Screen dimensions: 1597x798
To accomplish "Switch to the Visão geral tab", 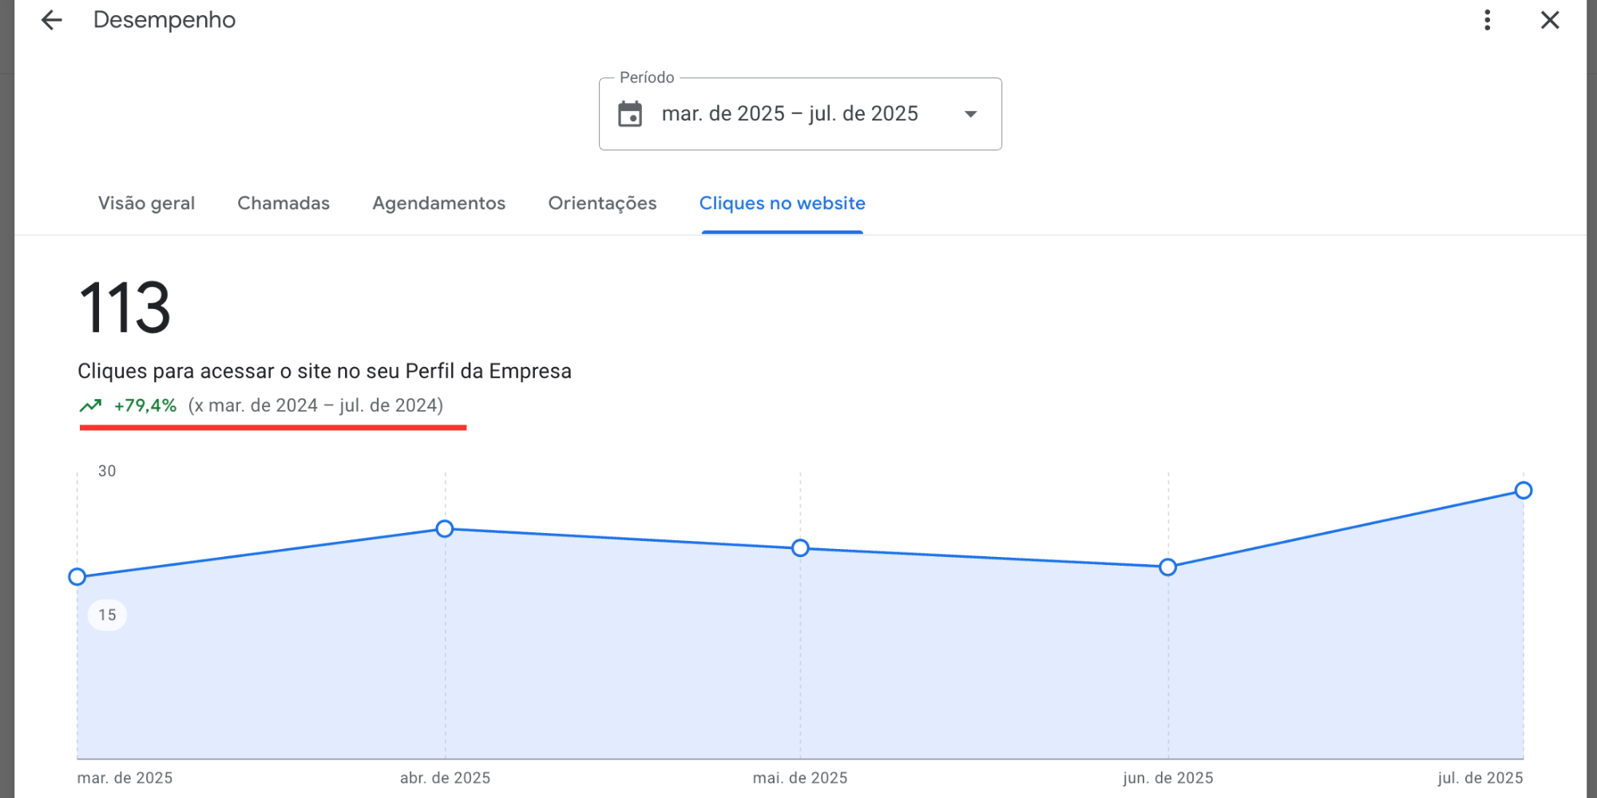I will point(146,203).
